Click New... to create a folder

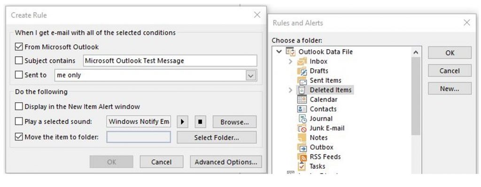[x=450, y=89]
